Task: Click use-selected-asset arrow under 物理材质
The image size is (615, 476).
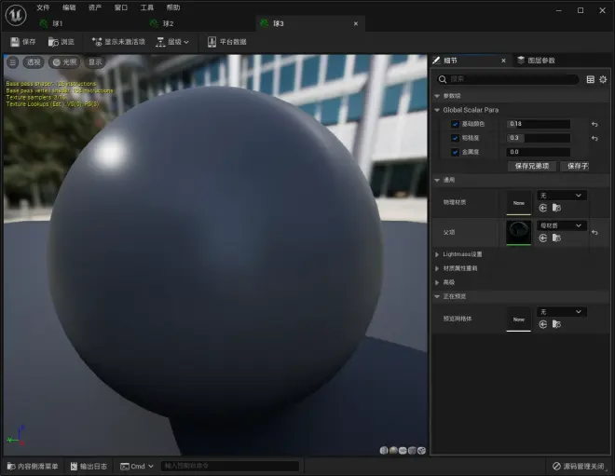Action: (543, 209)
